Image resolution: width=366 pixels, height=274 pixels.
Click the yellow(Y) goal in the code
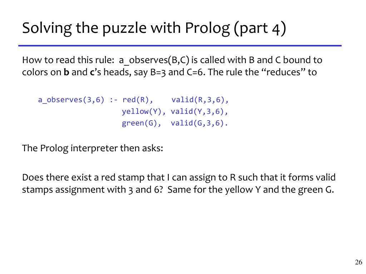(142, 112)
